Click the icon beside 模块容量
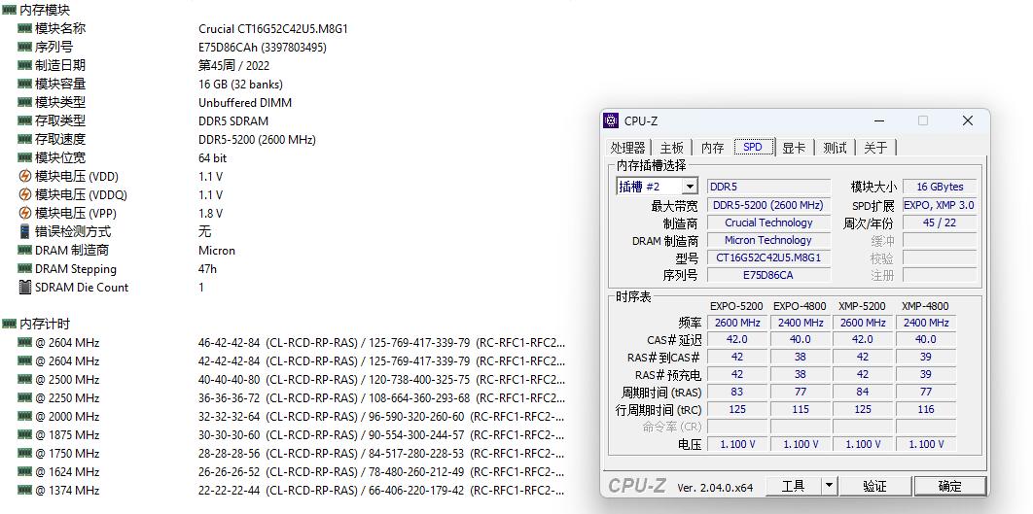The height and width of the screenshot is (514, 1033). (x=24, y=84)
